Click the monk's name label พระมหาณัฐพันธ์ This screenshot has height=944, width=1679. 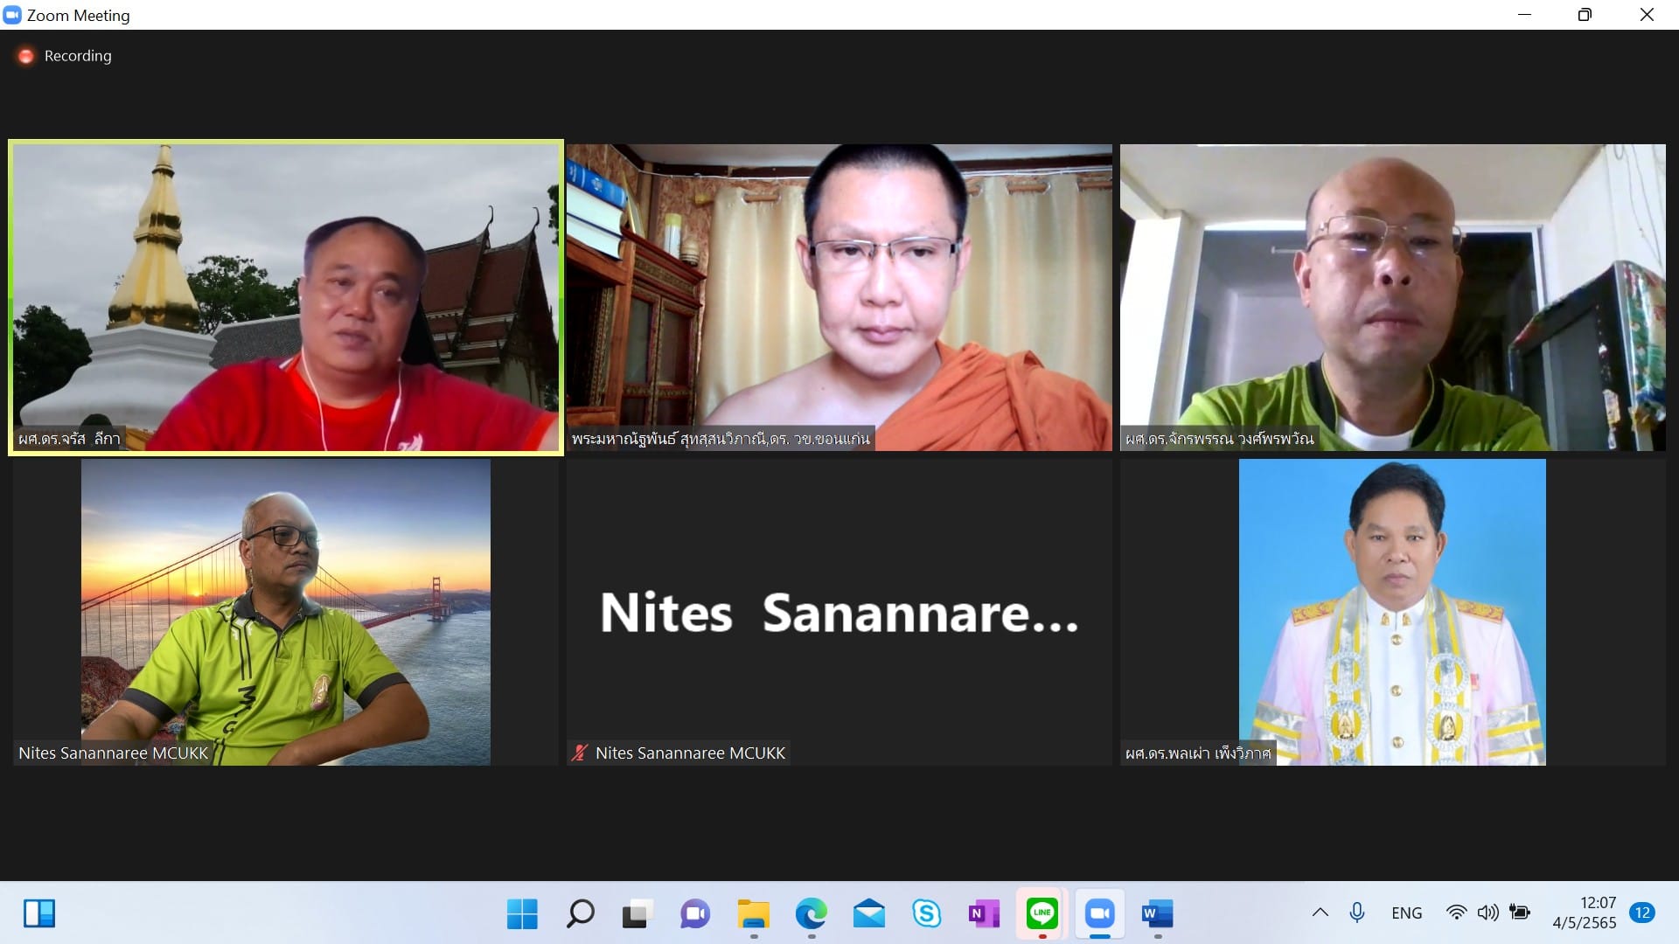(721, 439)
